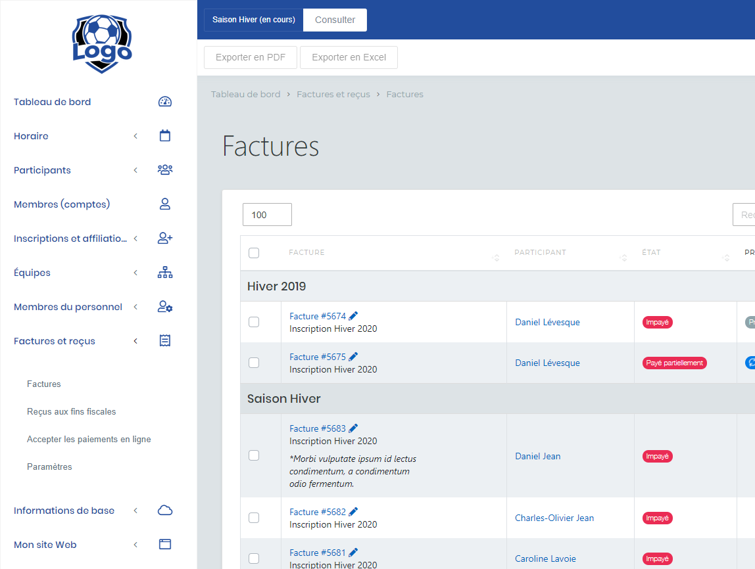Select the checkbox for Facture #5683
755x569 pixels.
pos(254,455)
